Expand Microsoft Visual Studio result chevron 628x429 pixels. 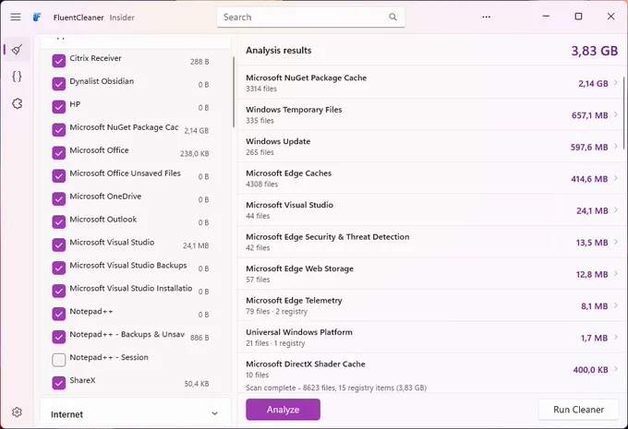point(616,209)
